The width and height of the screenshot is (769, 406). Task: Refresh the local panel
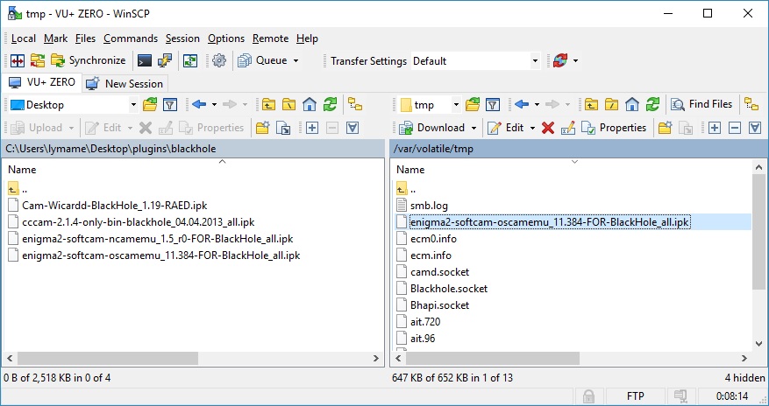330,104
